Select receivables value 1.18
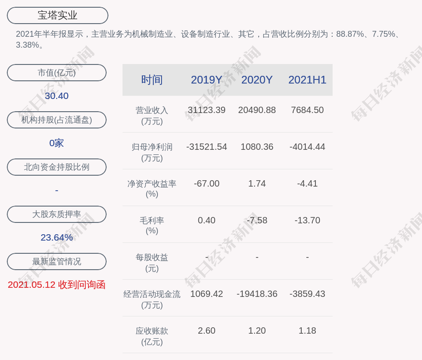The image size is (422, 360). pyautogui.click(x=307, y=330)
